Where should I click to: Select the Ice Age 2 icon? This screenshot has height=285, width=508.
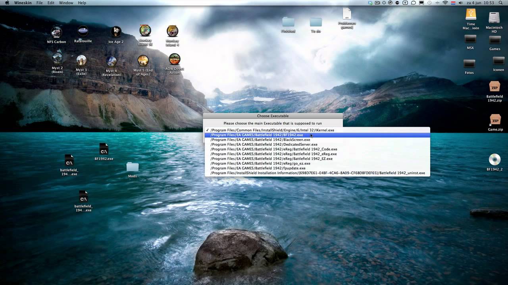pyautogui.click(x=116, y=32)
